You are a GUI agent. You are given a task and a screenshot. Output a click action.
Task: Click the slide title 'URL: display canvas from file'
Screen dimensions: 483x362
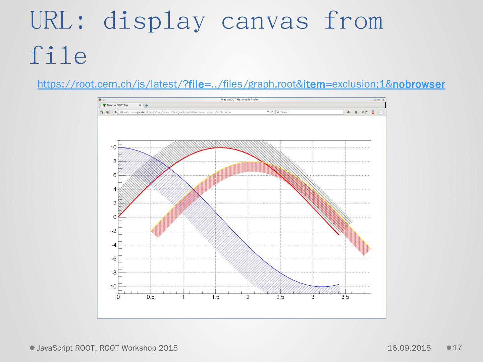206,38
